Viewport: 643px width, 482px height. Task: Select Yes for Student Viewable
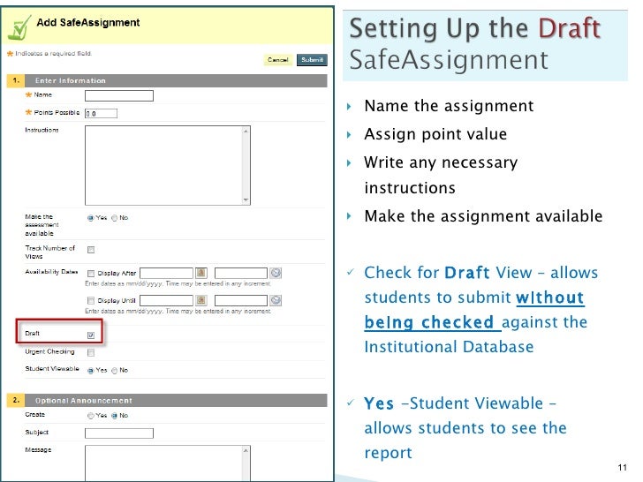pos(91,371)
